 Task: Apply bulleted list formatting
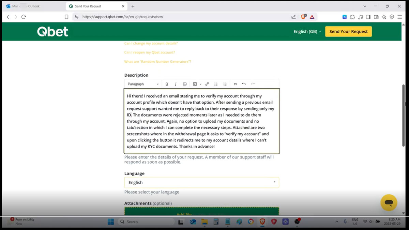[x=216, y=84]
